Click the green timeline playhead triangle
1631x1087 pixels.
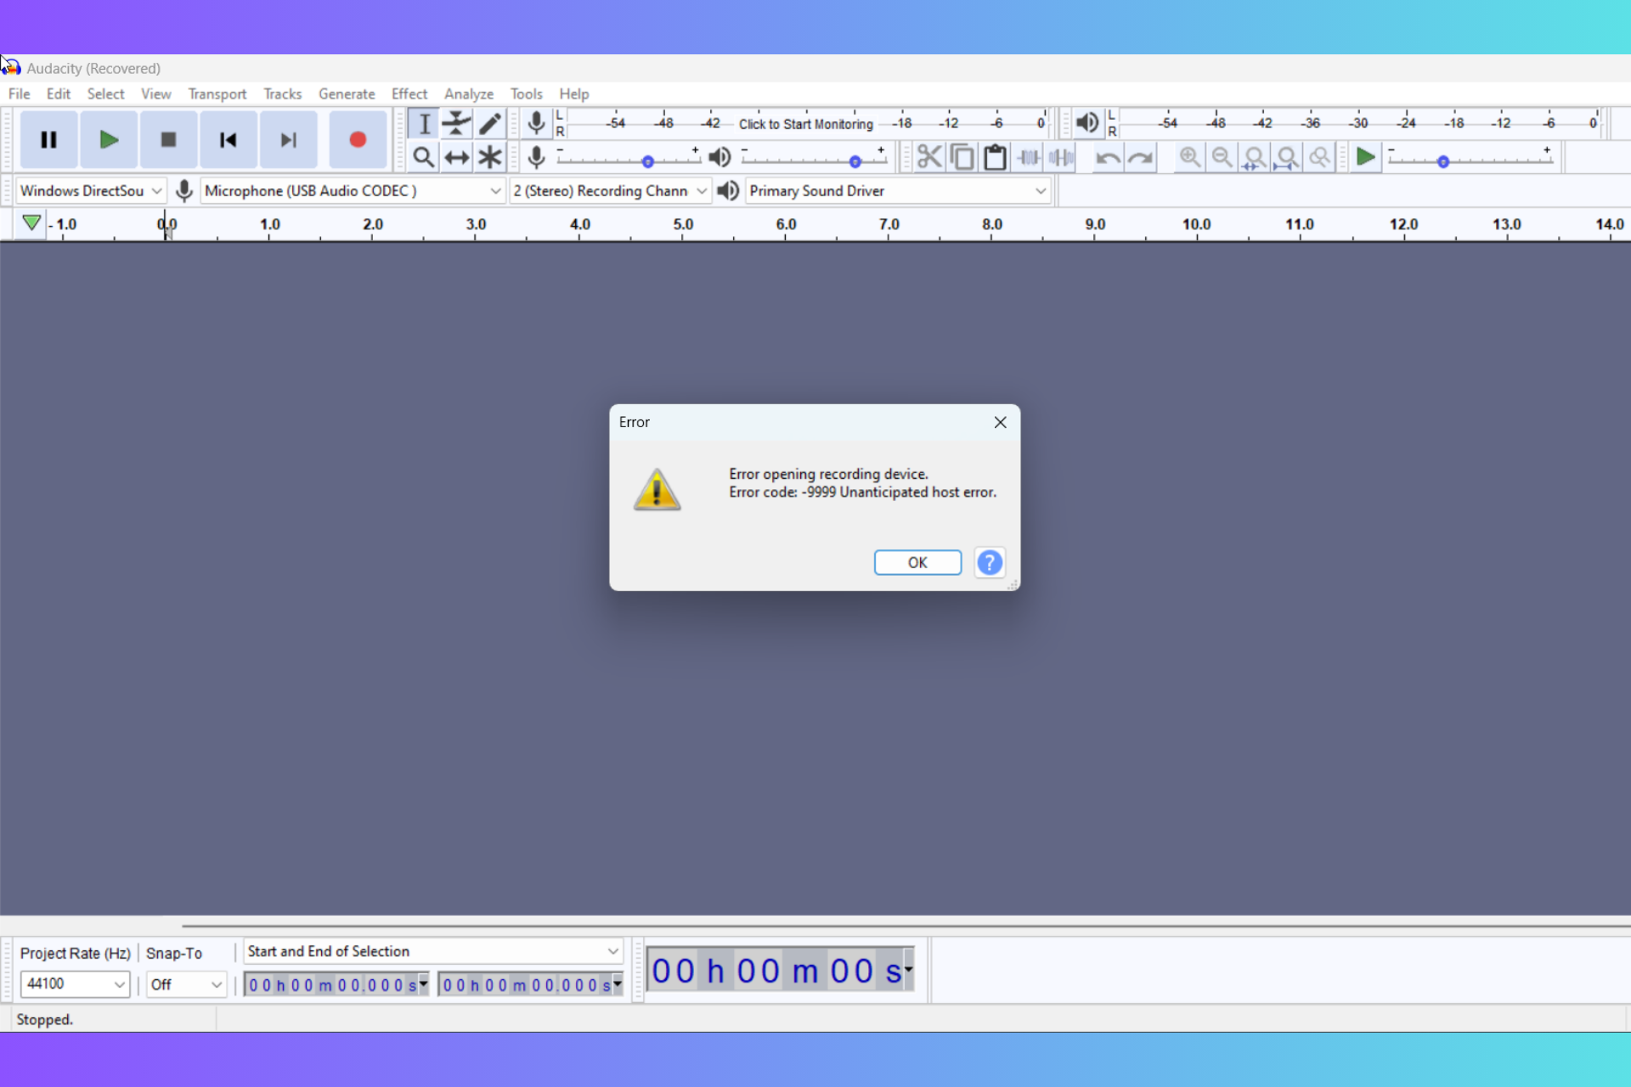coord(31,223)
